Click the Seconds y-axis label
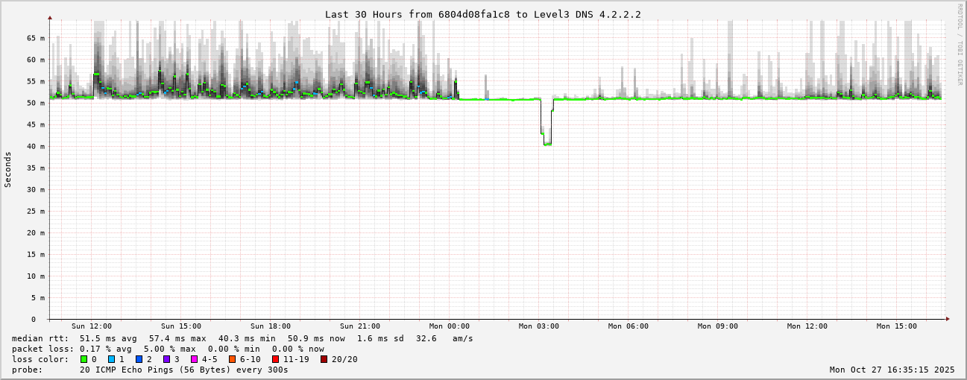967x380 pixels. [x=8, y=169]
